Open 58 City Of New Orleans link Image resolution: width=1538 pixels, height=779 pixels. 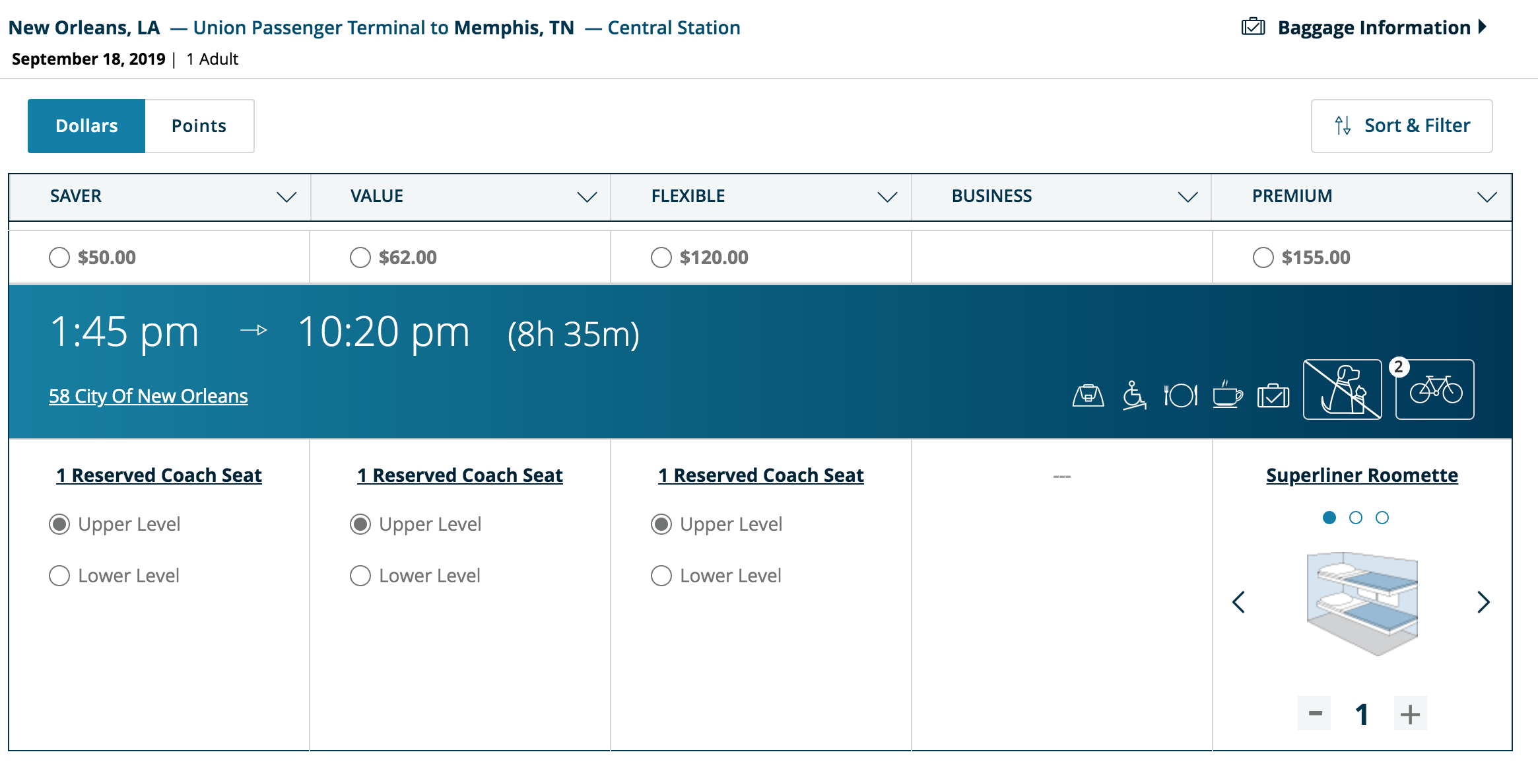[x=149, y=396]
